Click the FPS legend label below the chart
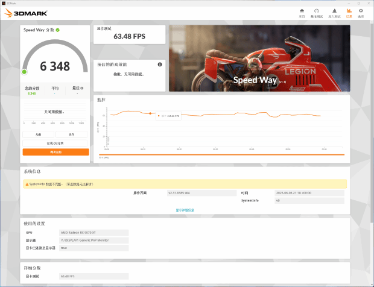 pos(104,157)
